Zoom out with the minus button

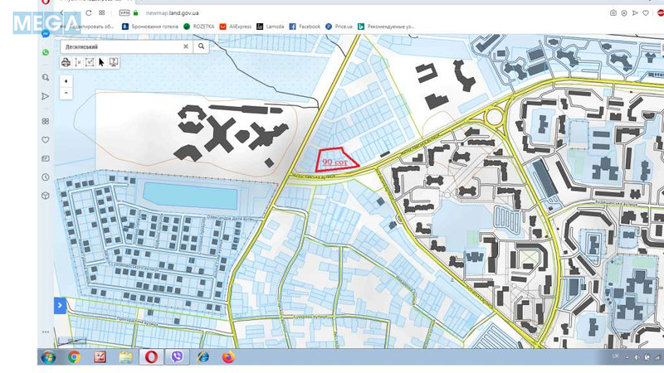(66, 93)
